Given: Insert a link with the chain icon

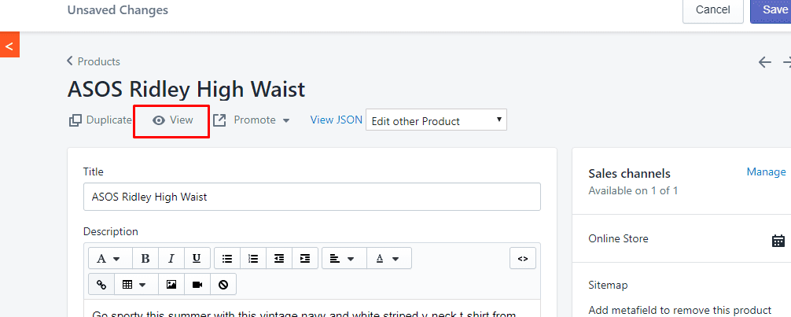Looking at the screenshot, I should click(x=101, y=285).
